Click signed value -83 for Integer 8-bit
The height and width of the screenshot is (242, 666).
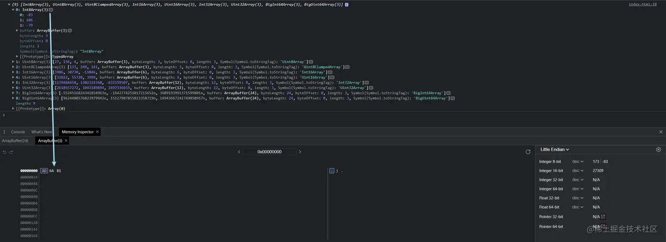(x=605, y=161)
